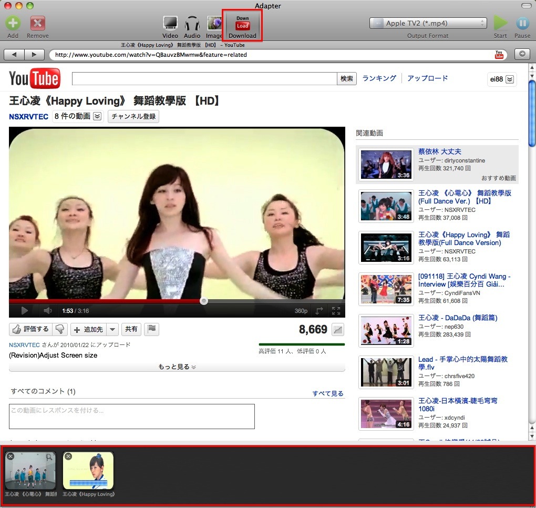Select the Audio headphones icon
536x508 pixels.
tap(192, 24)
